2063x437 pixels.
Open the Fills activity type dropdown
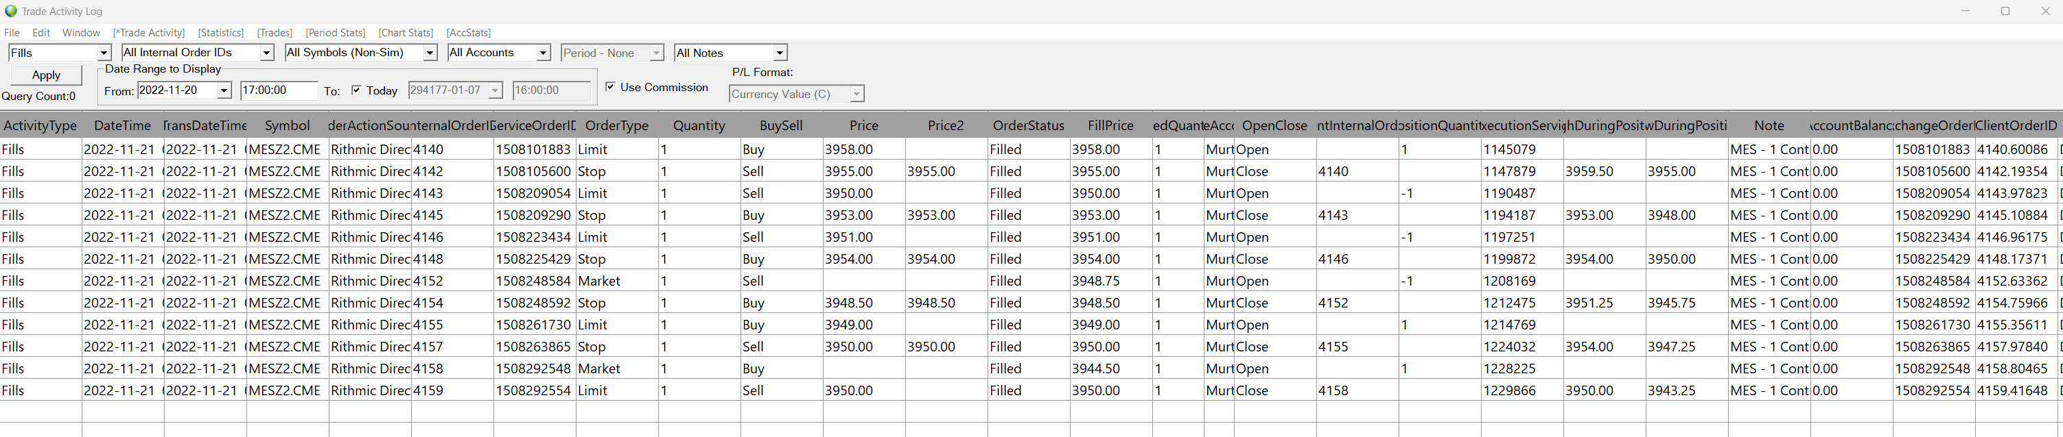coord(104,53)
